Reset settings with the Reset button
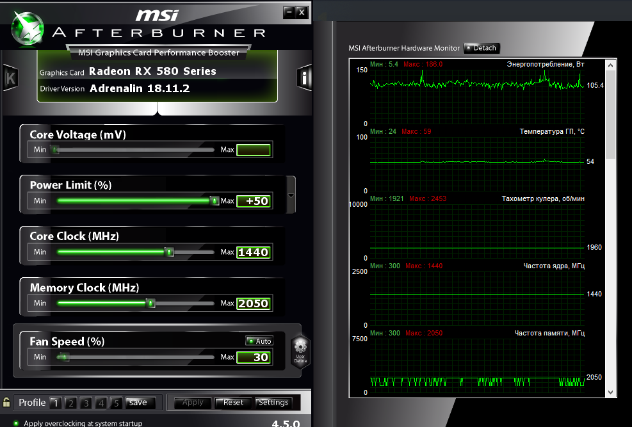The image size is (632, 427). point(233,403)
